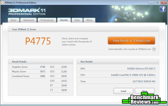
Task: Click the Load button
Action: click(x=123, y=91)
